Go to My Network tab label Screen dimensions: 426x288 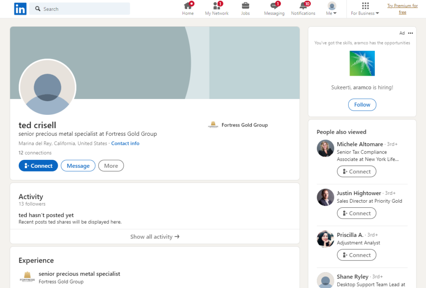click(216, 13)
